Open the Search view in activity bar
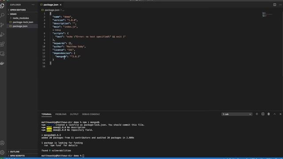Screen dimensions: 283x159 click(x=2, y=15)
